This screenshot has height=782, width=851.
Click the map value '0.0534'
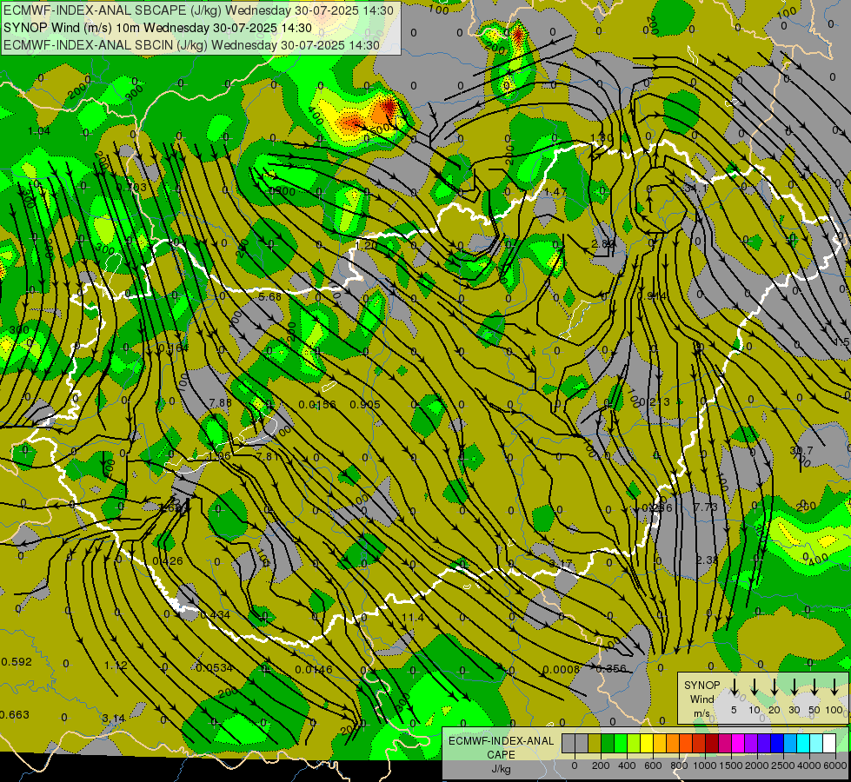pos(214,668)
